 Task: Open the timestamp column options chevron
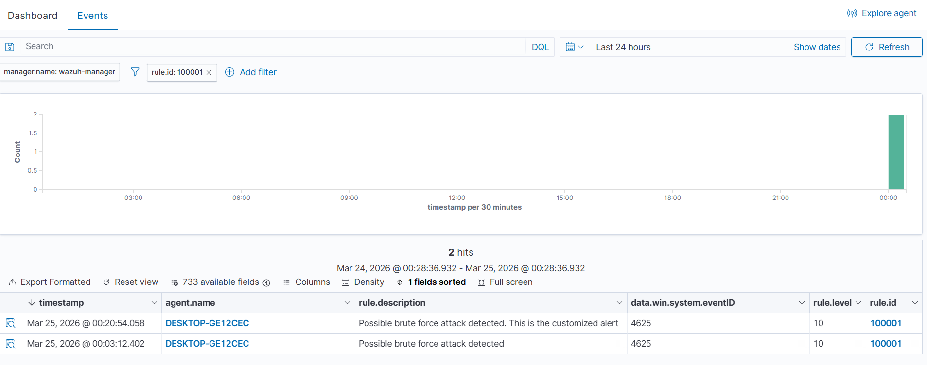154,303
